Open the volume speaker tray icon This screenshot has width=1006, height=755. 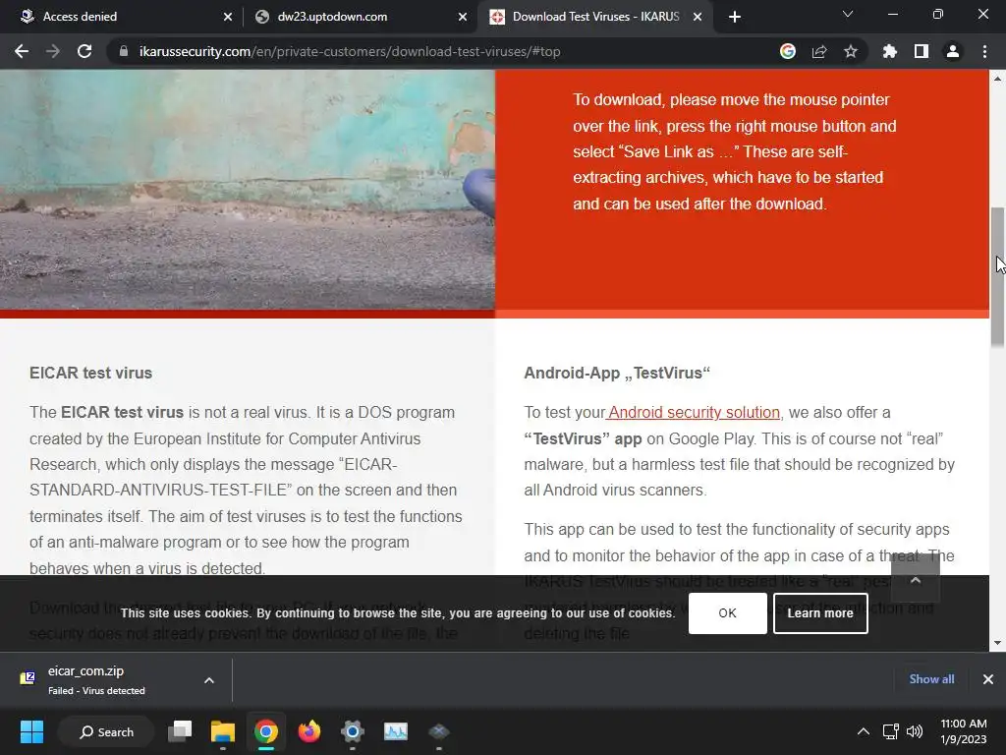pos(915,731)
